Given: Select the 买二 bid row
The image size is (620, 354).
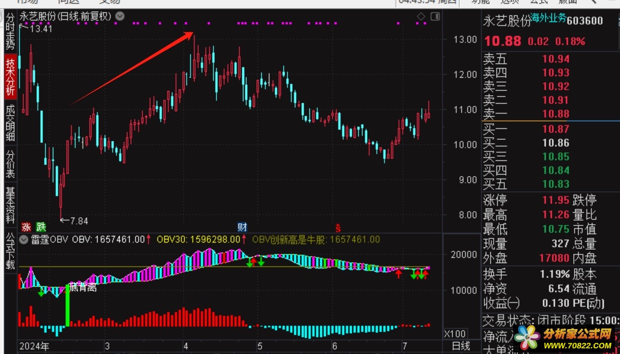Looking at the screenshot, I should (x=551, y=143).
